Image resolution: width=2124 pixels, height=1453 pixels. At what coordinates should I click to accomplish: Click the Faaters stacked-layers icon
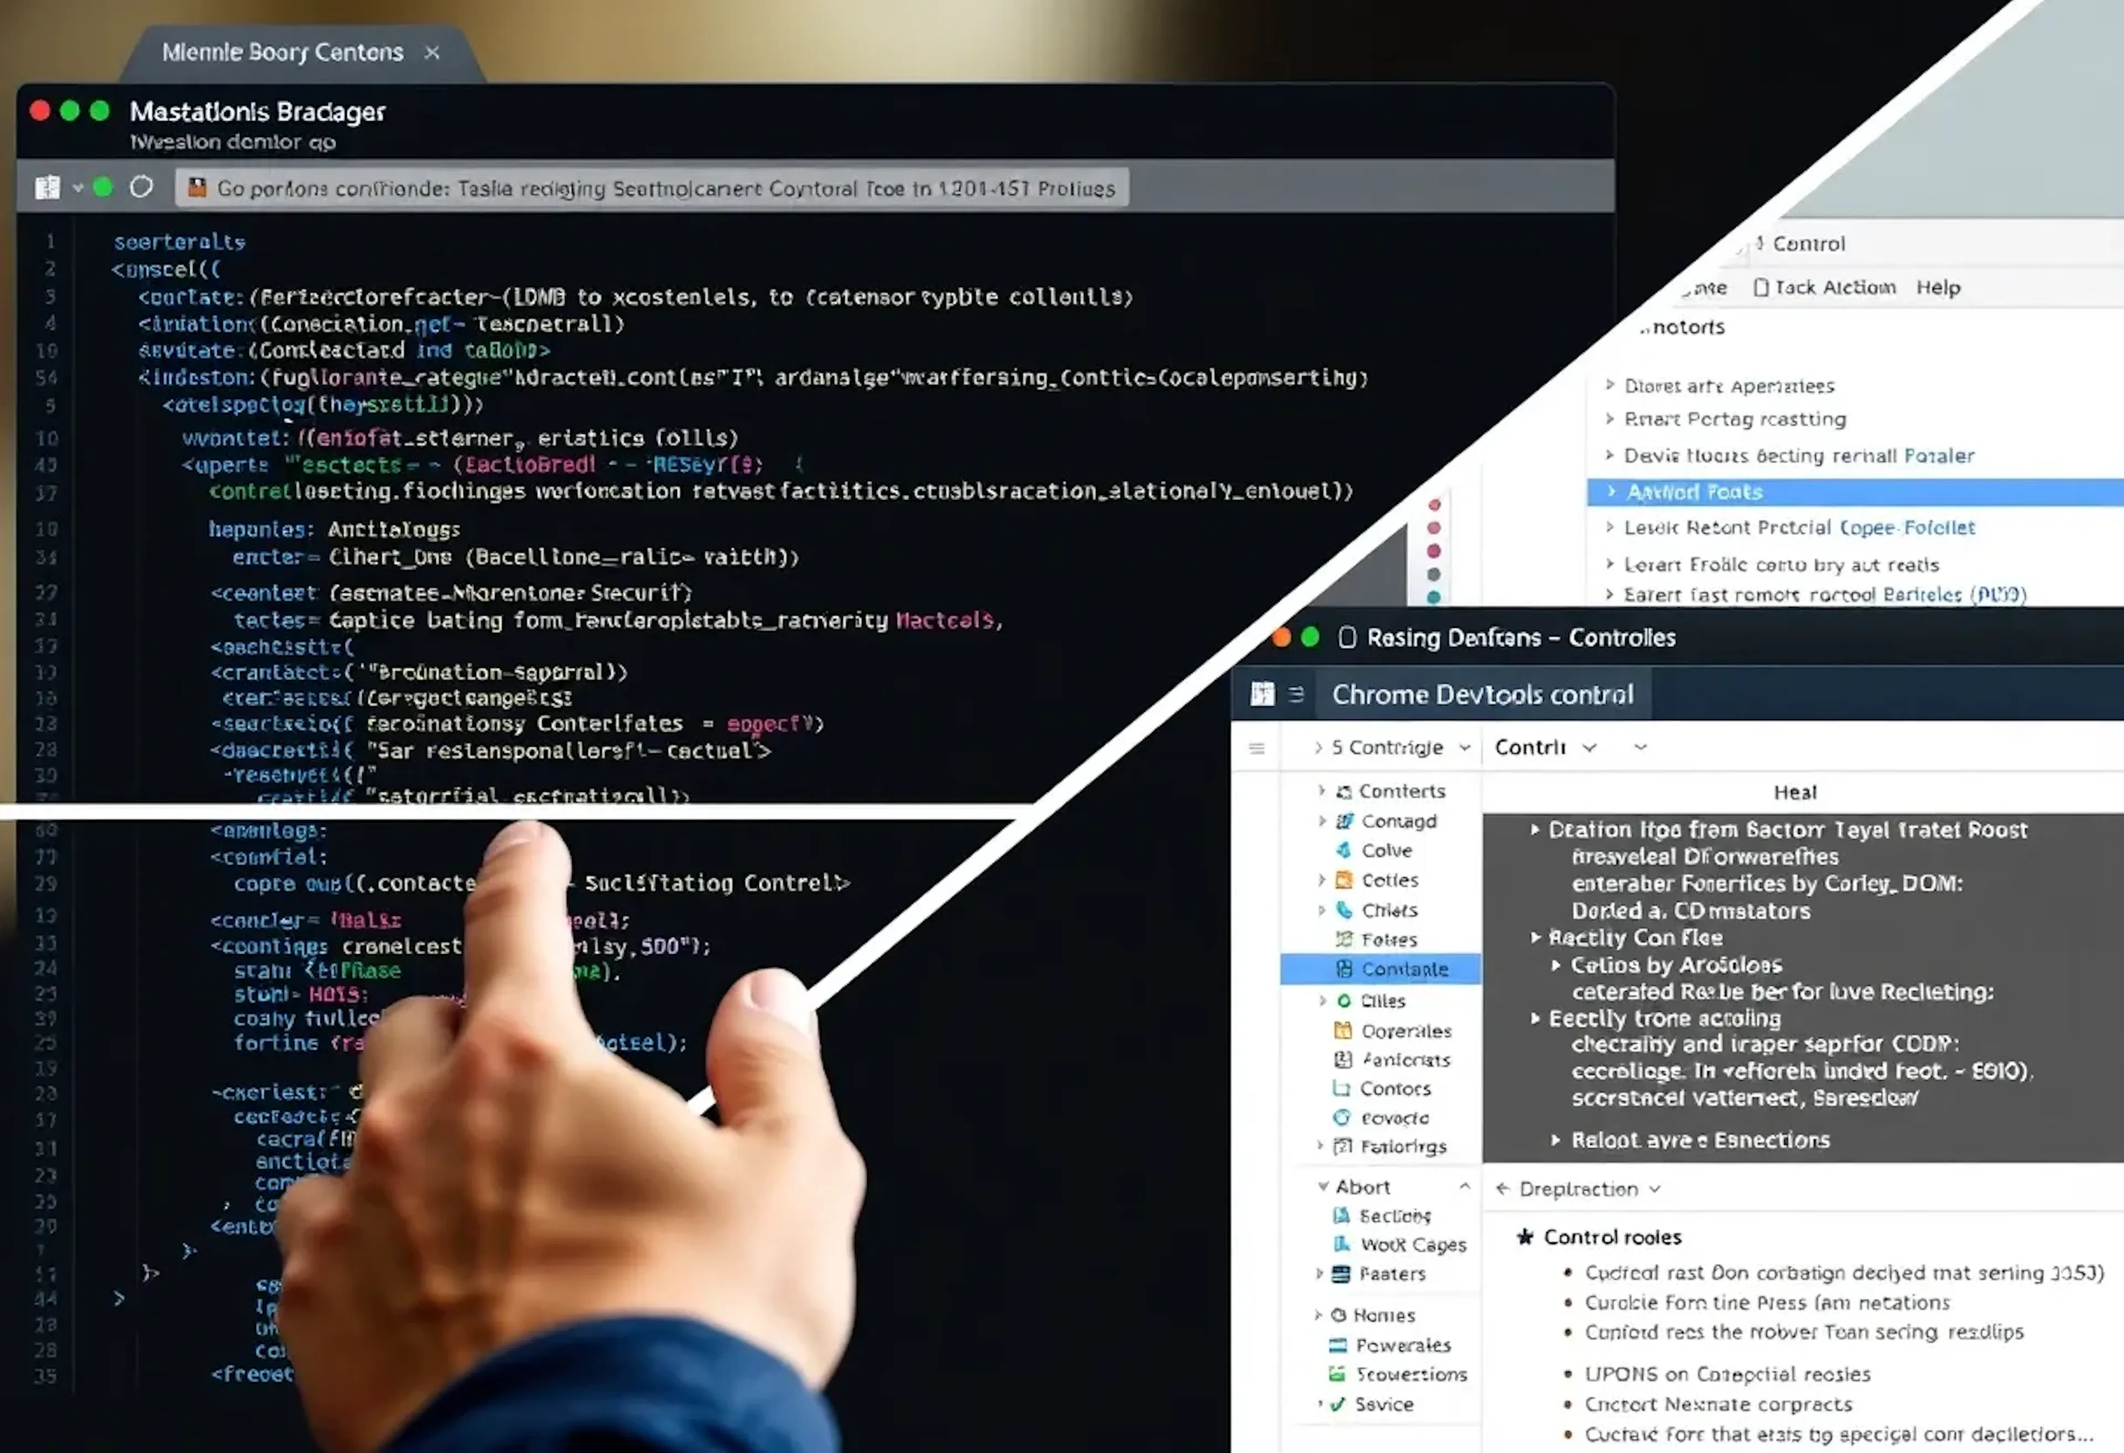(1342, 1274)
